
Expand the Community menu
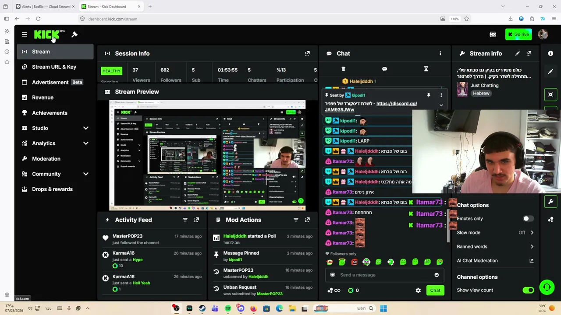click(55, 174)
